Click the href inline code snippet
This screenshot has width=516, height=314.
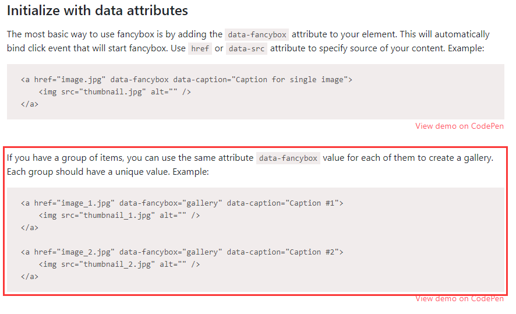[x=200, y=49]
